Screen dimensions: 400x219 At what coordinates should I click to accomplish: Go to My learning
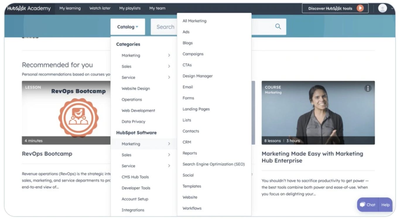(70, 8)
